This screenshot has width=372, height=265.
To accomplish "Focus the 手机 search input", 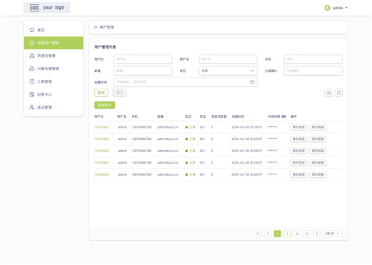I will click(313, 59).
